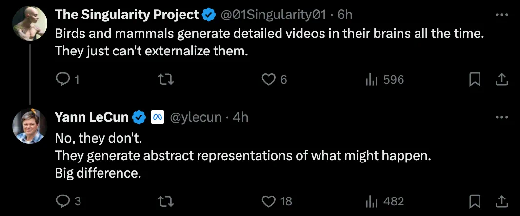Repost Yann LeCun's reply

(x=167, y=201)
